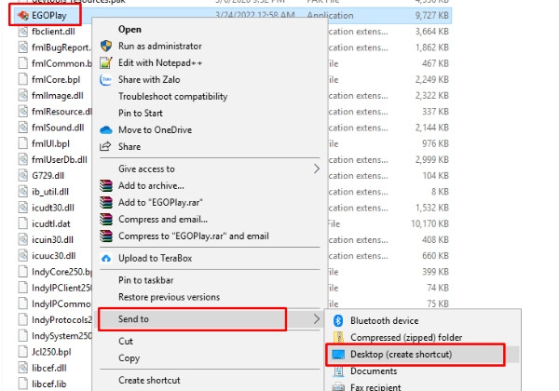Choose Compressed (zipped) folder
This screenshot has height=391, width=559.
click(x=406, y=337)
